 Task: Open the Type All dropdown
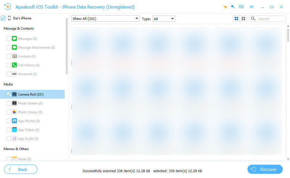164,19
